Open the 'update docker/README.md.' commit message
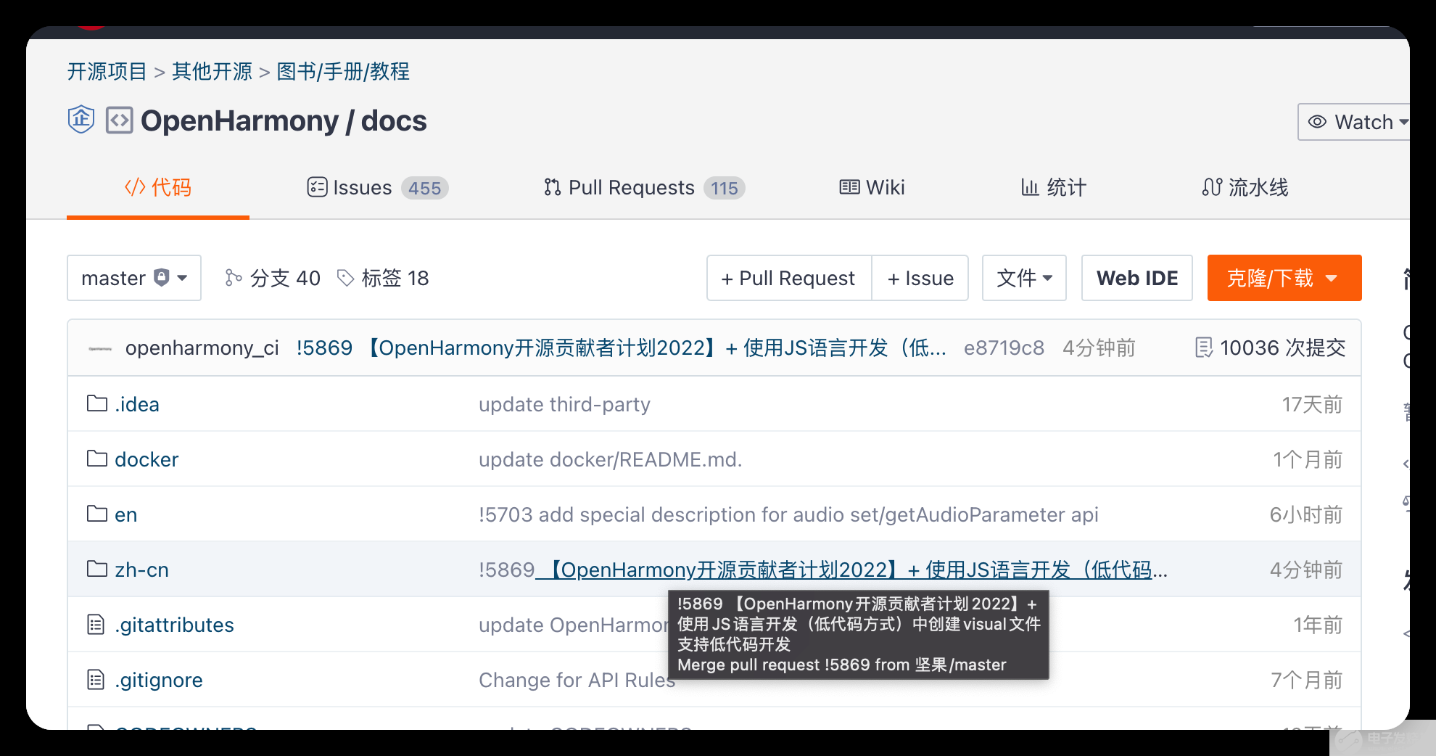1436x756 pixels. [x=611, y=459]
